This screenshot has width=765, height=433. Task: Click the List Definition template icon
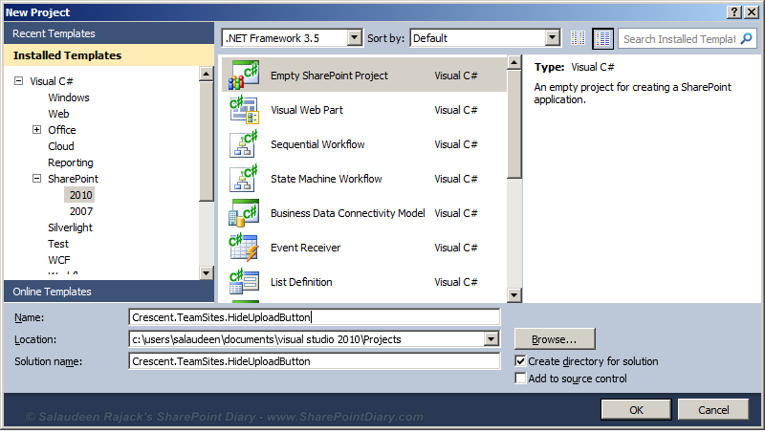244,282
